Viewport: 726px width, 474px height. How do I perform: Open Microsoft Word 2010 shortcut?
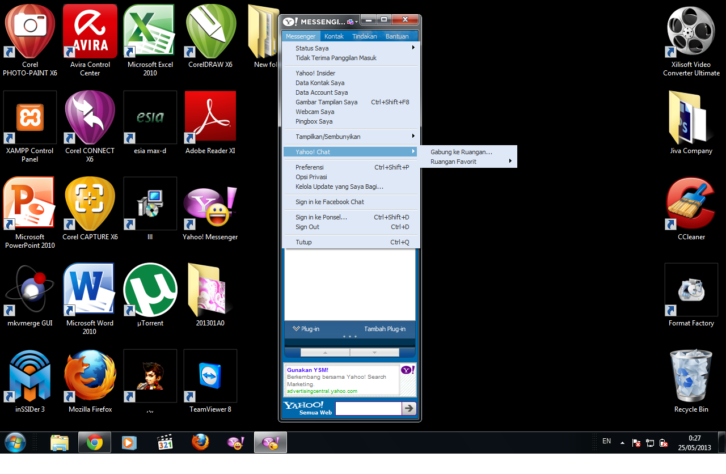click(90, 299)
